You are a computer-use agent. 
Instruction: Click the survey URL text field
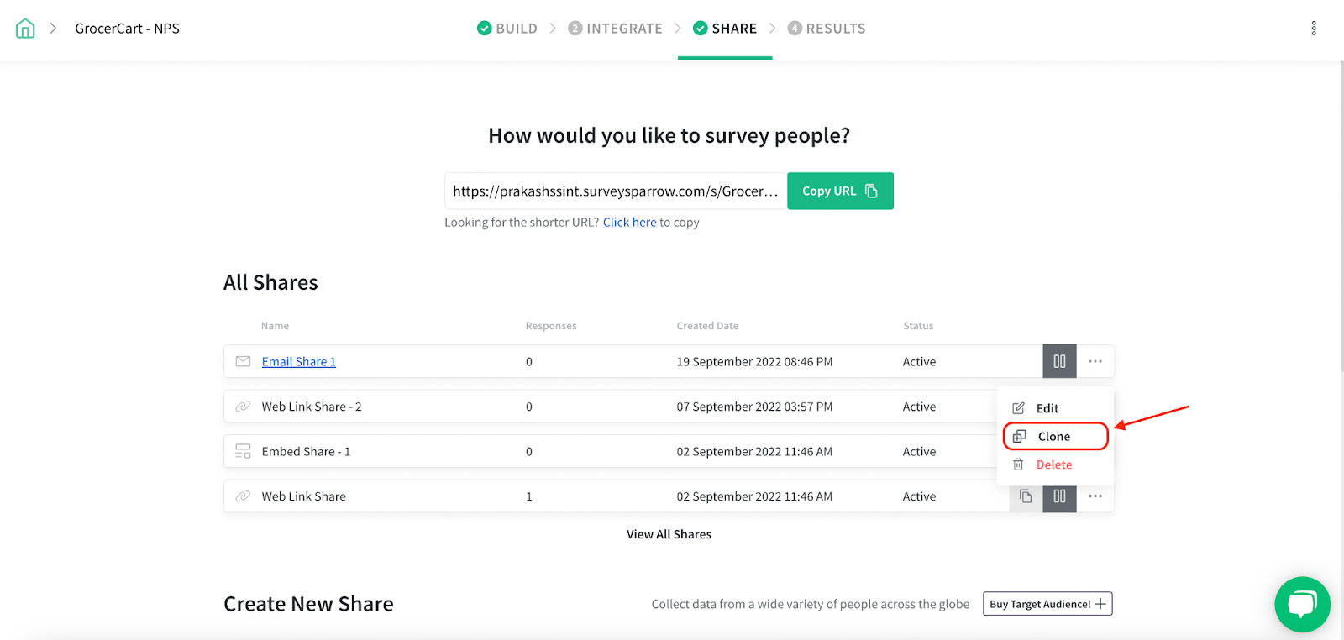pyautogui.click(x=615, y=191)
